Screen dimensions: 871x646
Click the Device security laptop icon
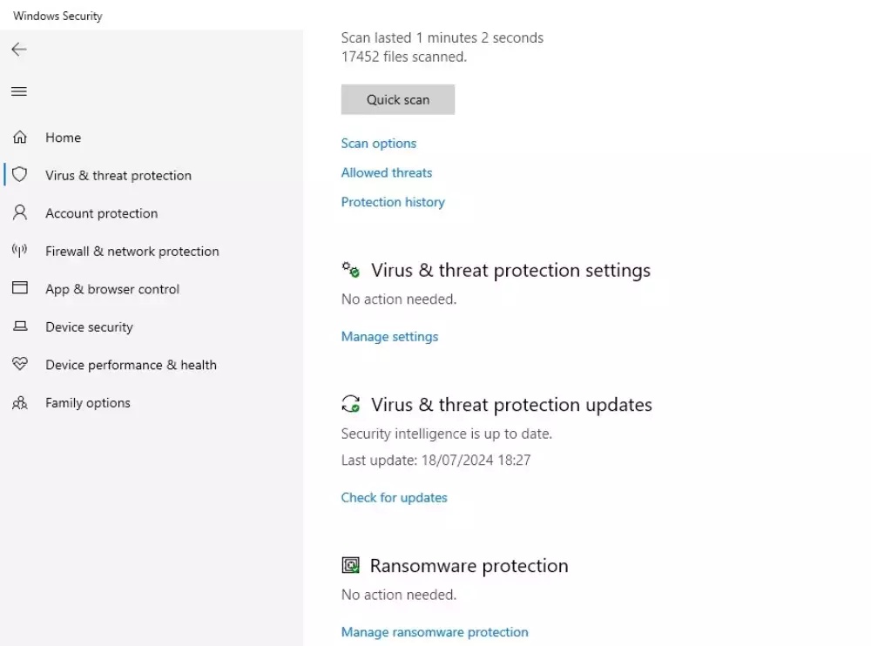click(x=19, y=326)
